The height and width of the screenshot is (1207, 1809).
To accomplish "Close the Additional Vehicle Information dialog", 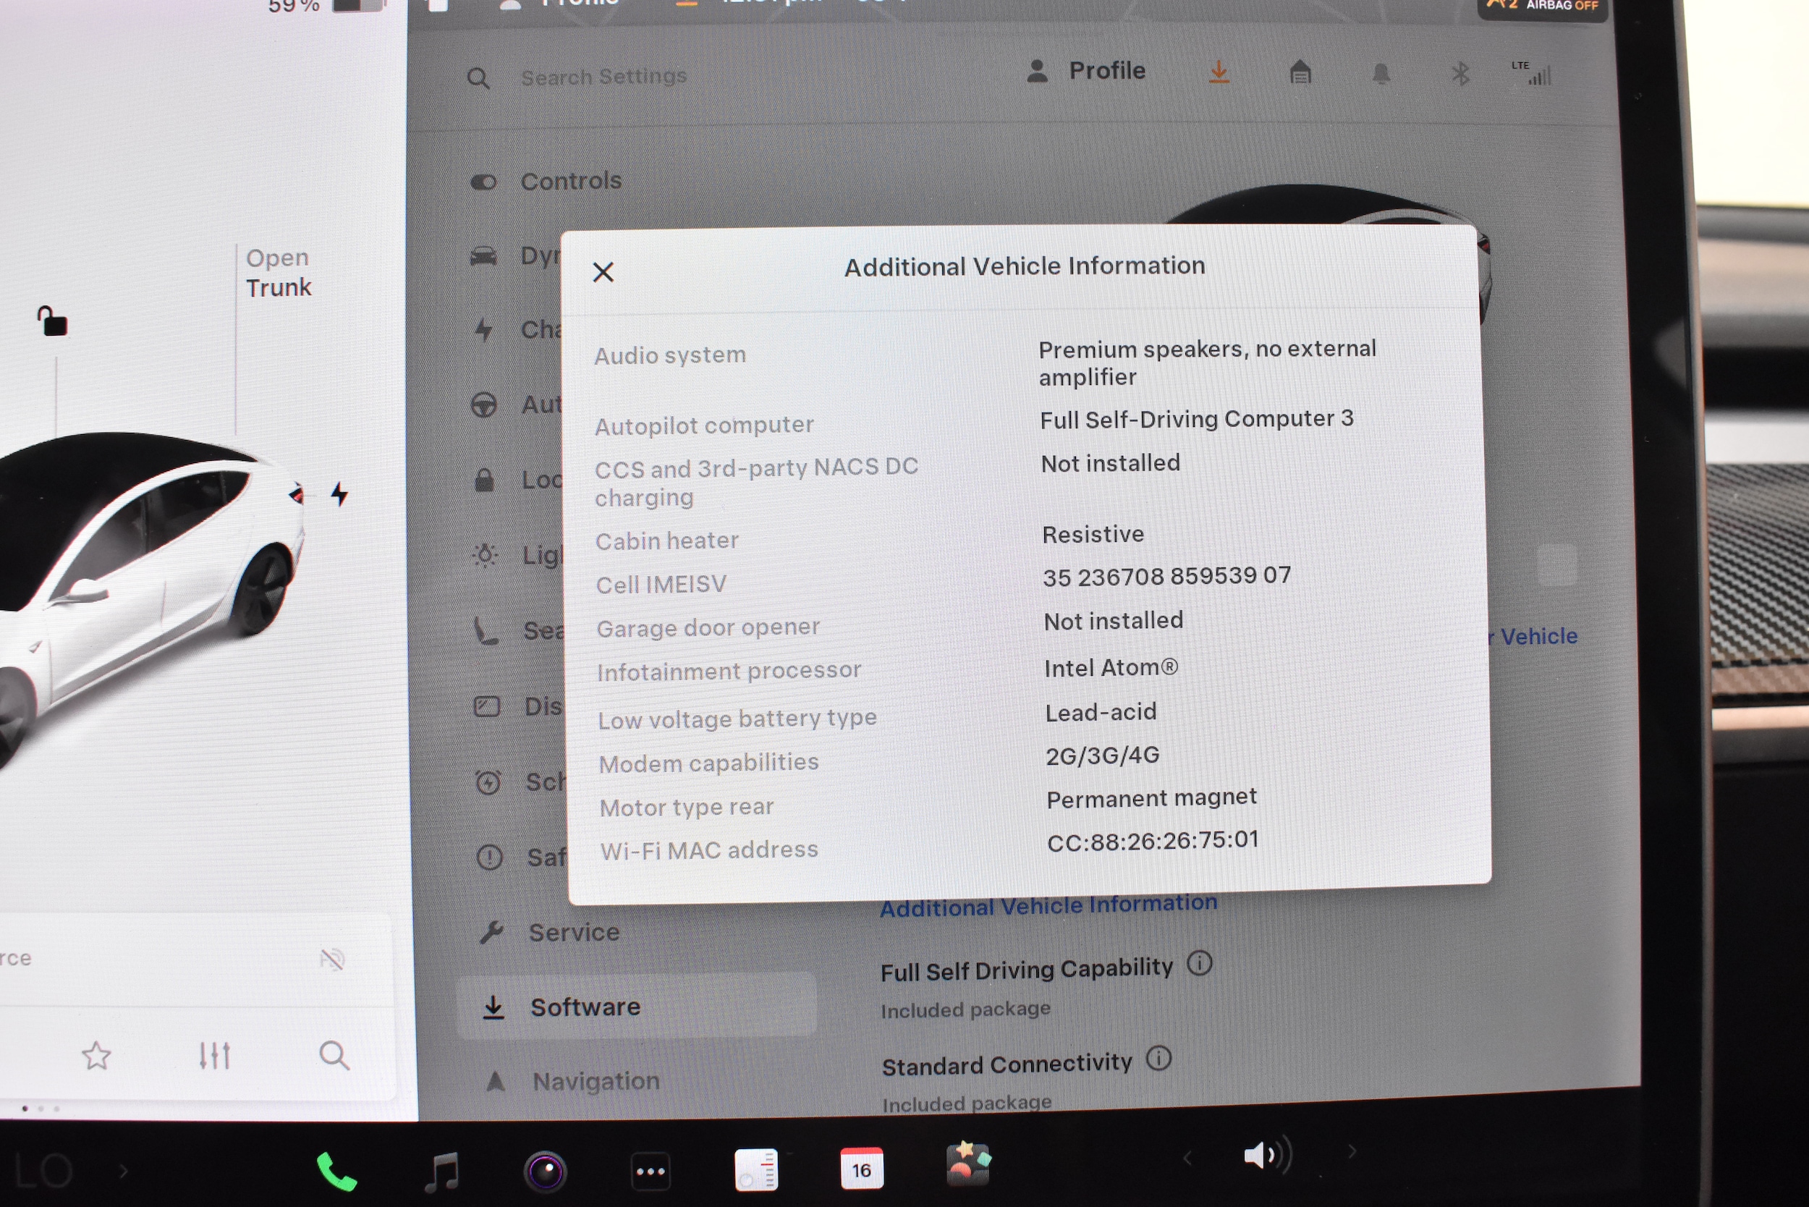I will point(603,272).
